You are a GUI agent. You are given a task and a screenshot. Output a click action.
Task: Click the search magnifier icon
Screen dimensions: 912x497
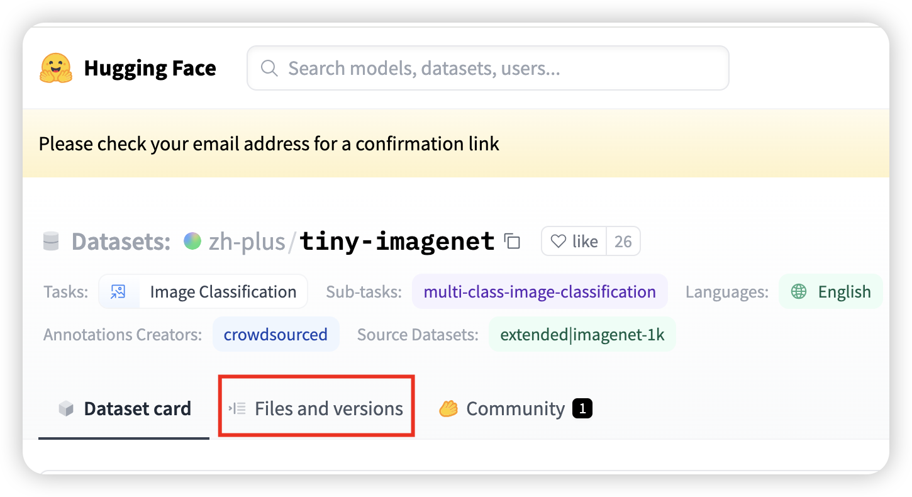pyautogui.click(x=269, y=68)
